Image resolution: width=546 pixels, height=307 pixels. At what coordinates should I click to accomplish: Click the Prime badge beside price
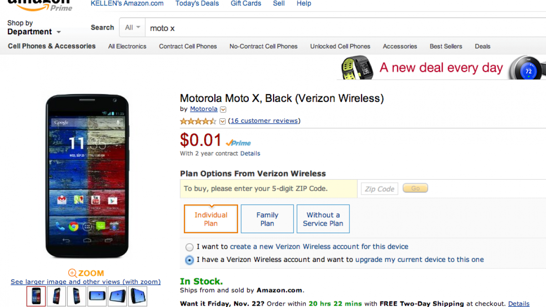tap(238, 143)
